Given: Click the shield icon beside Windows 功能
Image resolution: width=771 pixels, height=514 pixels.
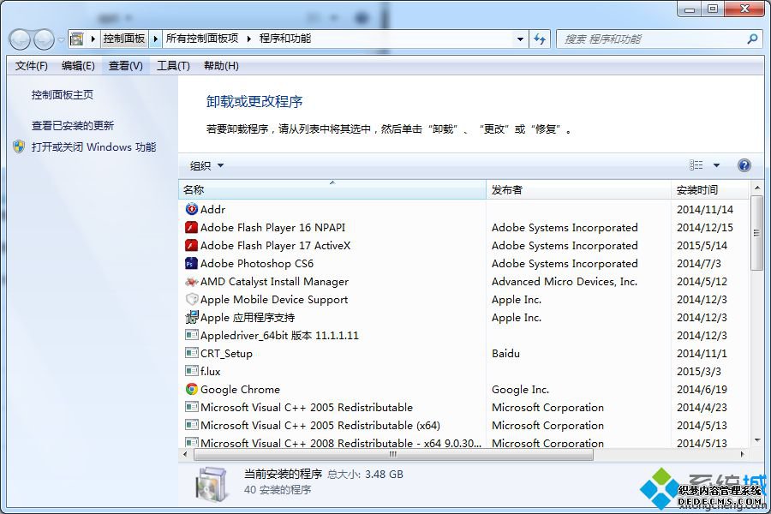Looking at the screenshot, I should [x=19, y=146].
